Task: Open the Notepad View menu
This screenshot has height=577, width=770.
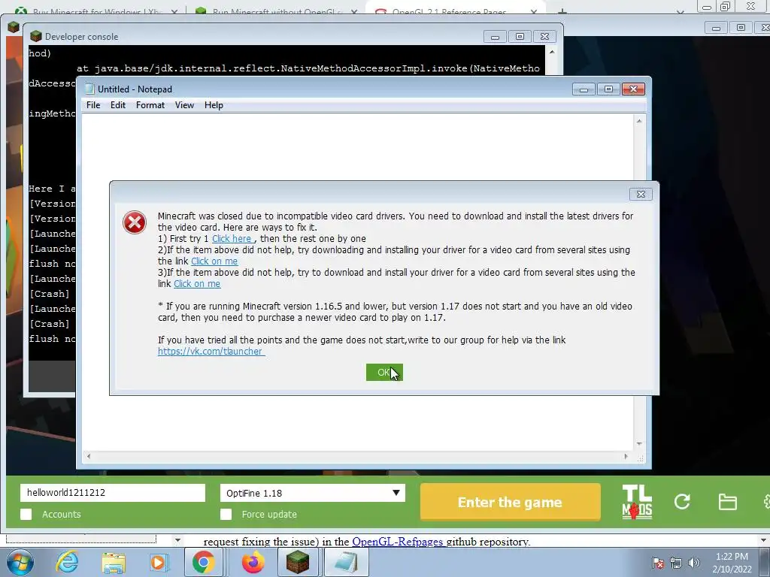Action: point(185,105)
